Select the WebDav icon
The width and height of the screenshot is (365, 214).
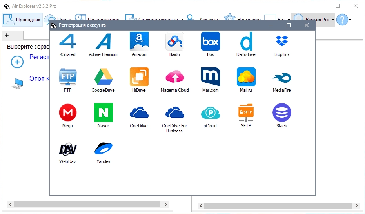click(x=67, y=149)
